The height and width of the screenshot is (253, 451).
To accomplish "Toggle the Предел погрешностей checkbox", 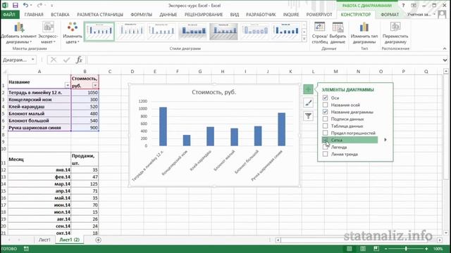I will 325,133.
